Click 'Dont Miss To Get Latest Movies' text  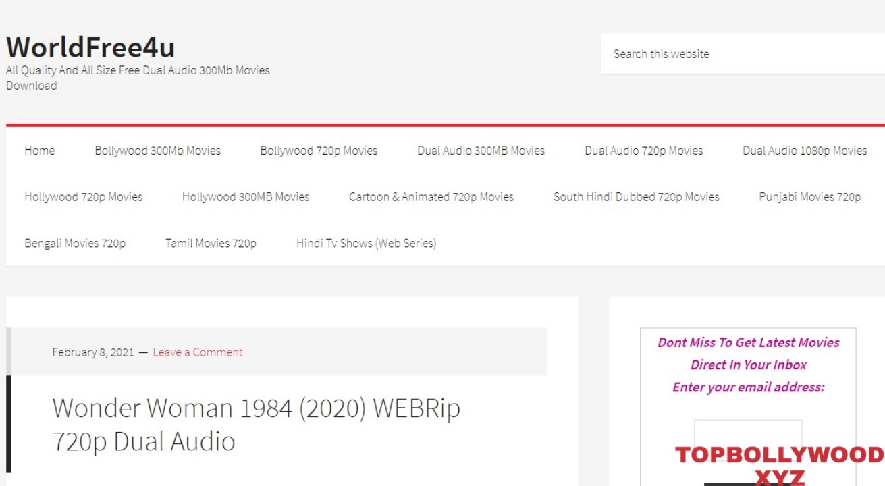point(749,342)
